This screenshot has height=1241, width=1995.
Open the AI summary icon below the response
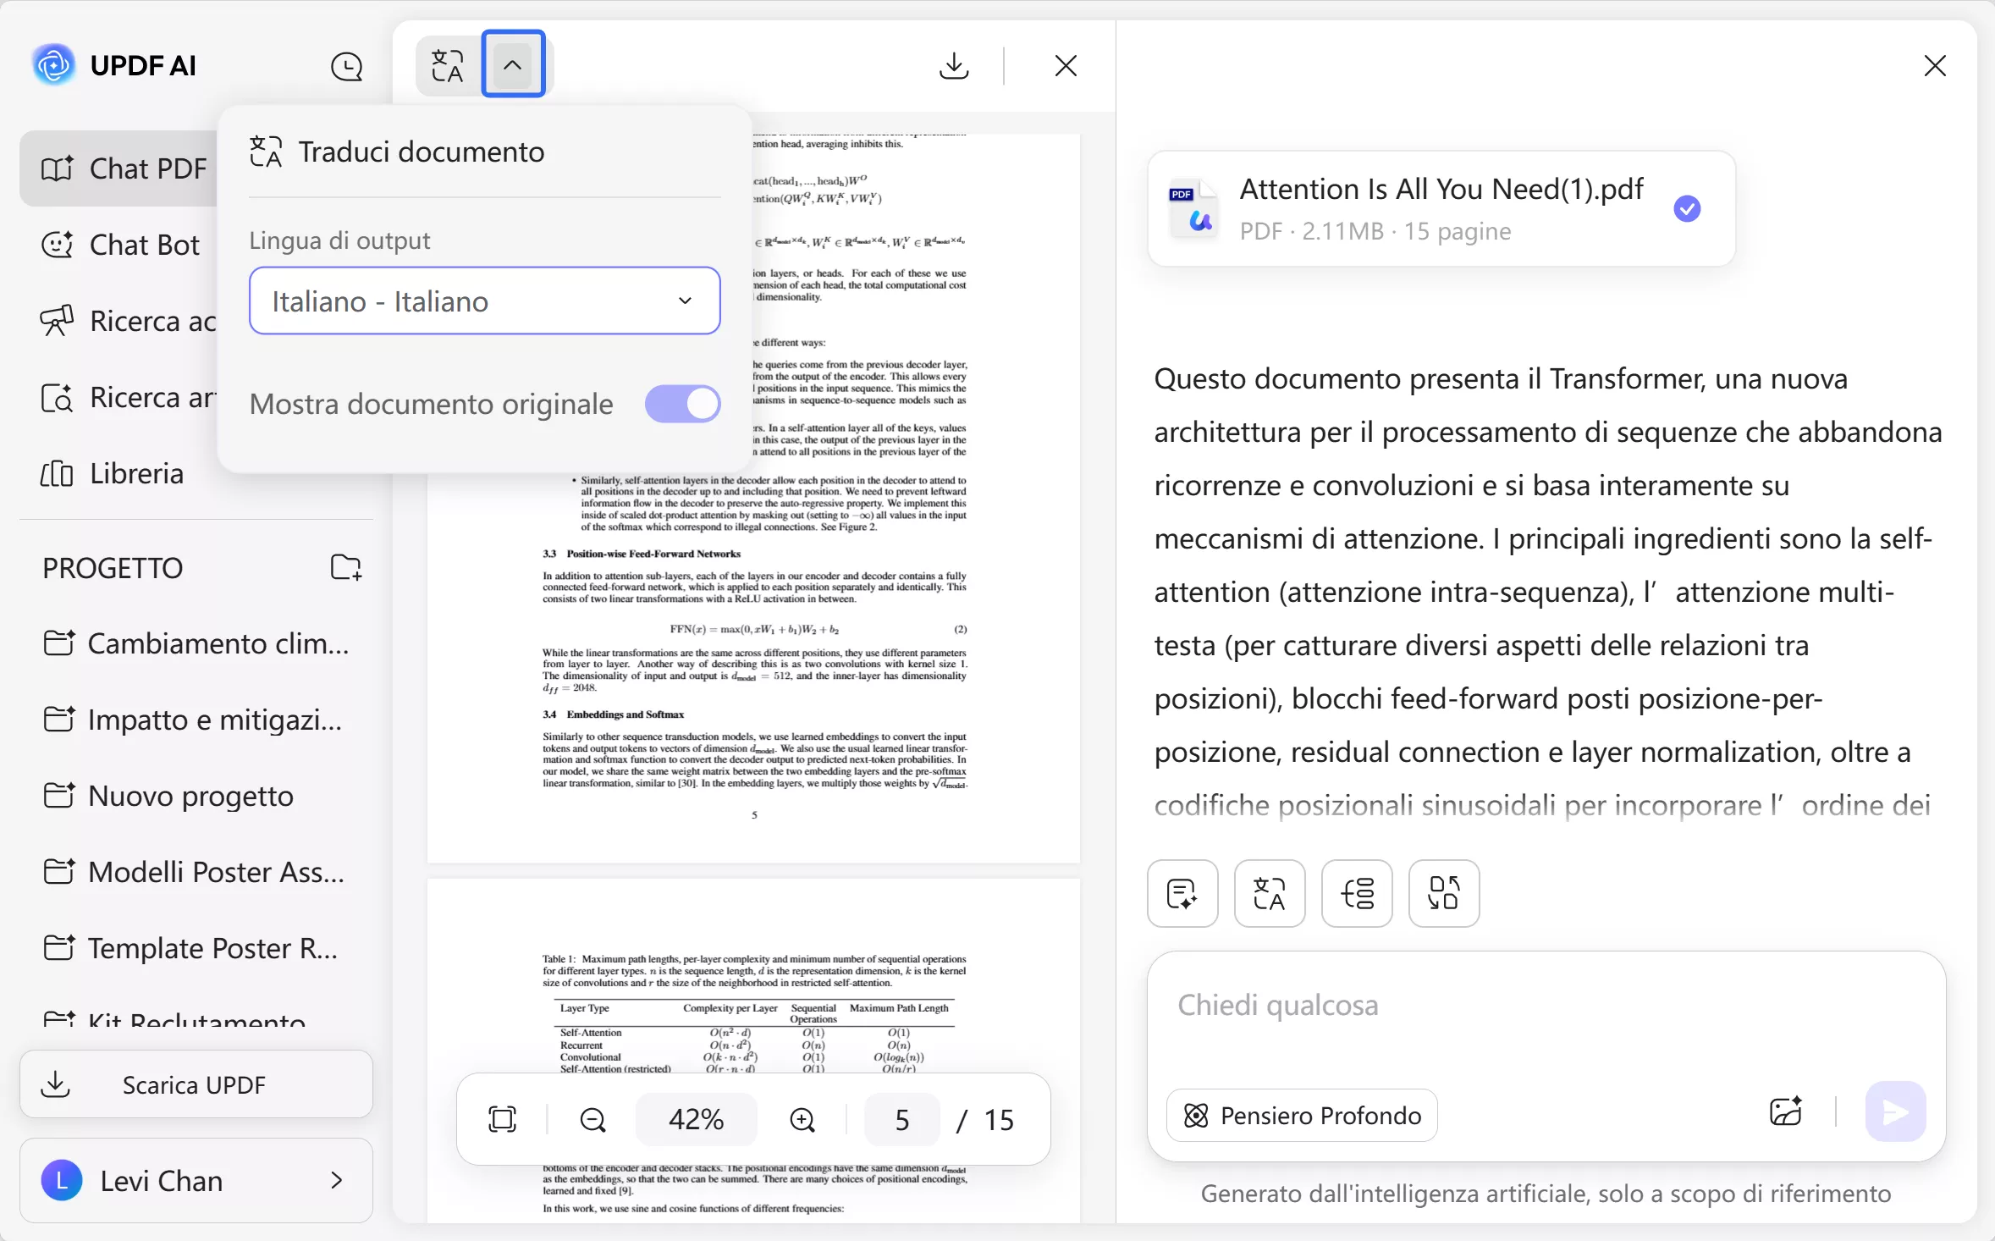pyautogui.click(x=1182, y=893)
